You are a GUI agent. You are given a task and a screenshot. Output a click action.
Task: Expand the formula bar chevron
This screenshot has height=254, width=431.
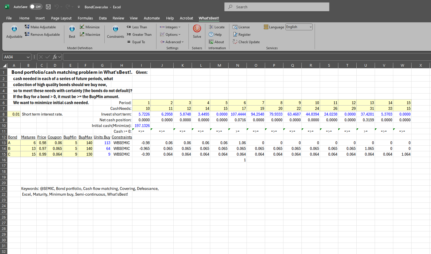click(x=60, y=57)
